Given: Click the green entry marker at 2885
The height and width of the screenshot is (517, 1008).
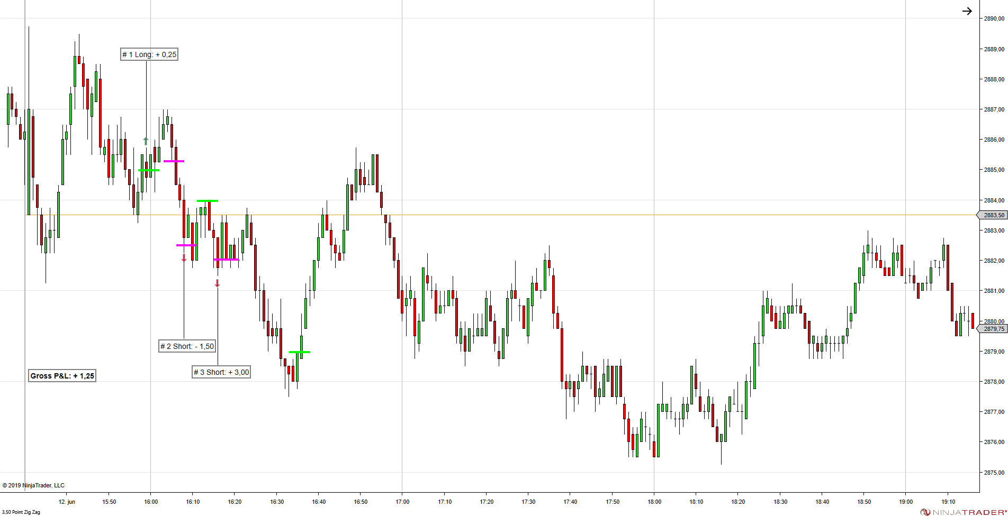Looking at the screenshot, I should [x=149, y=170].
